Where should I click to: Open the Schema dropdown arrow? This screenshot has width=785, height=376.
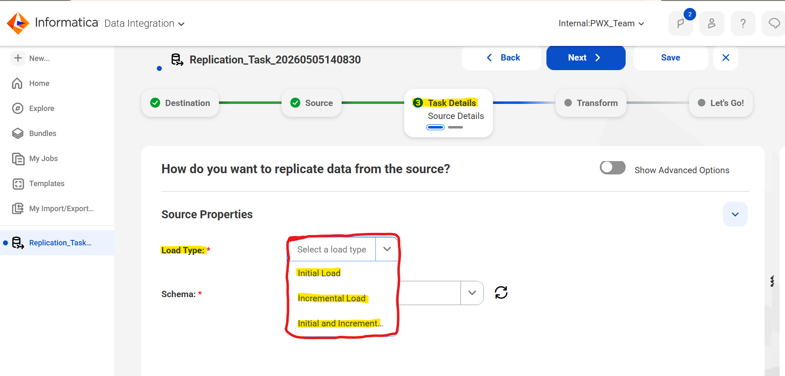(x=472, y=293)
